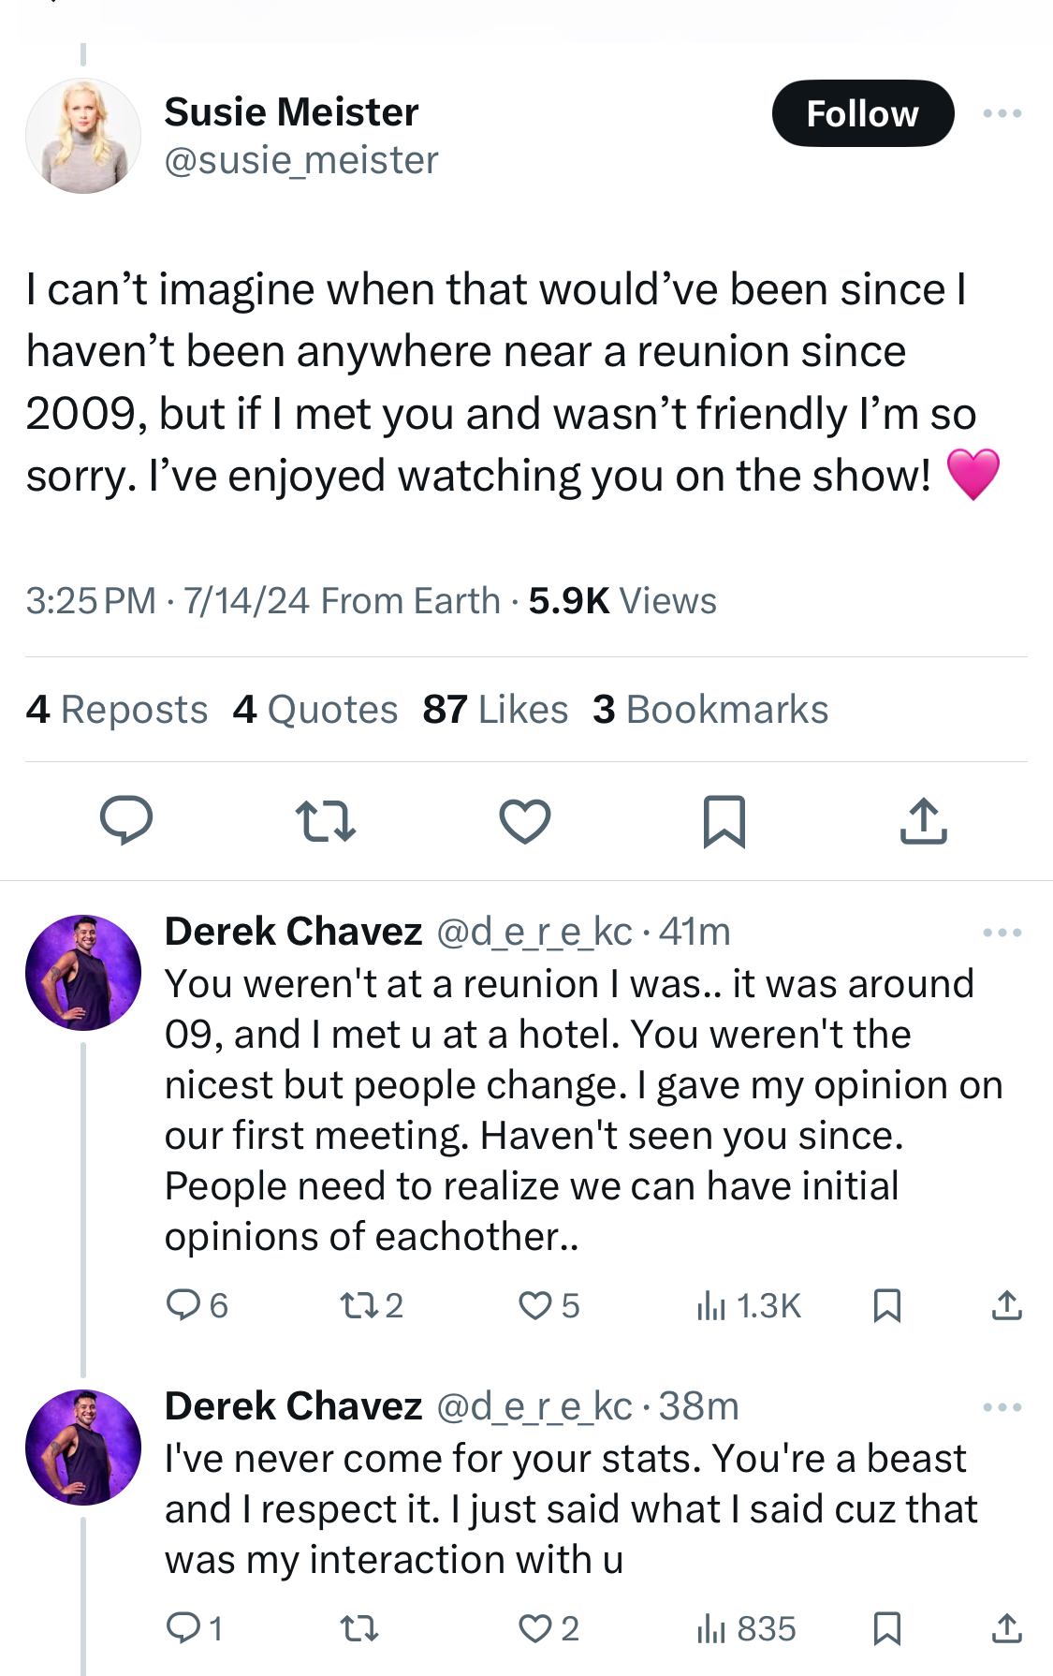Bookmark the main tweet
This screenshot has height=1676, width=1053.
[x=724, y=821]
